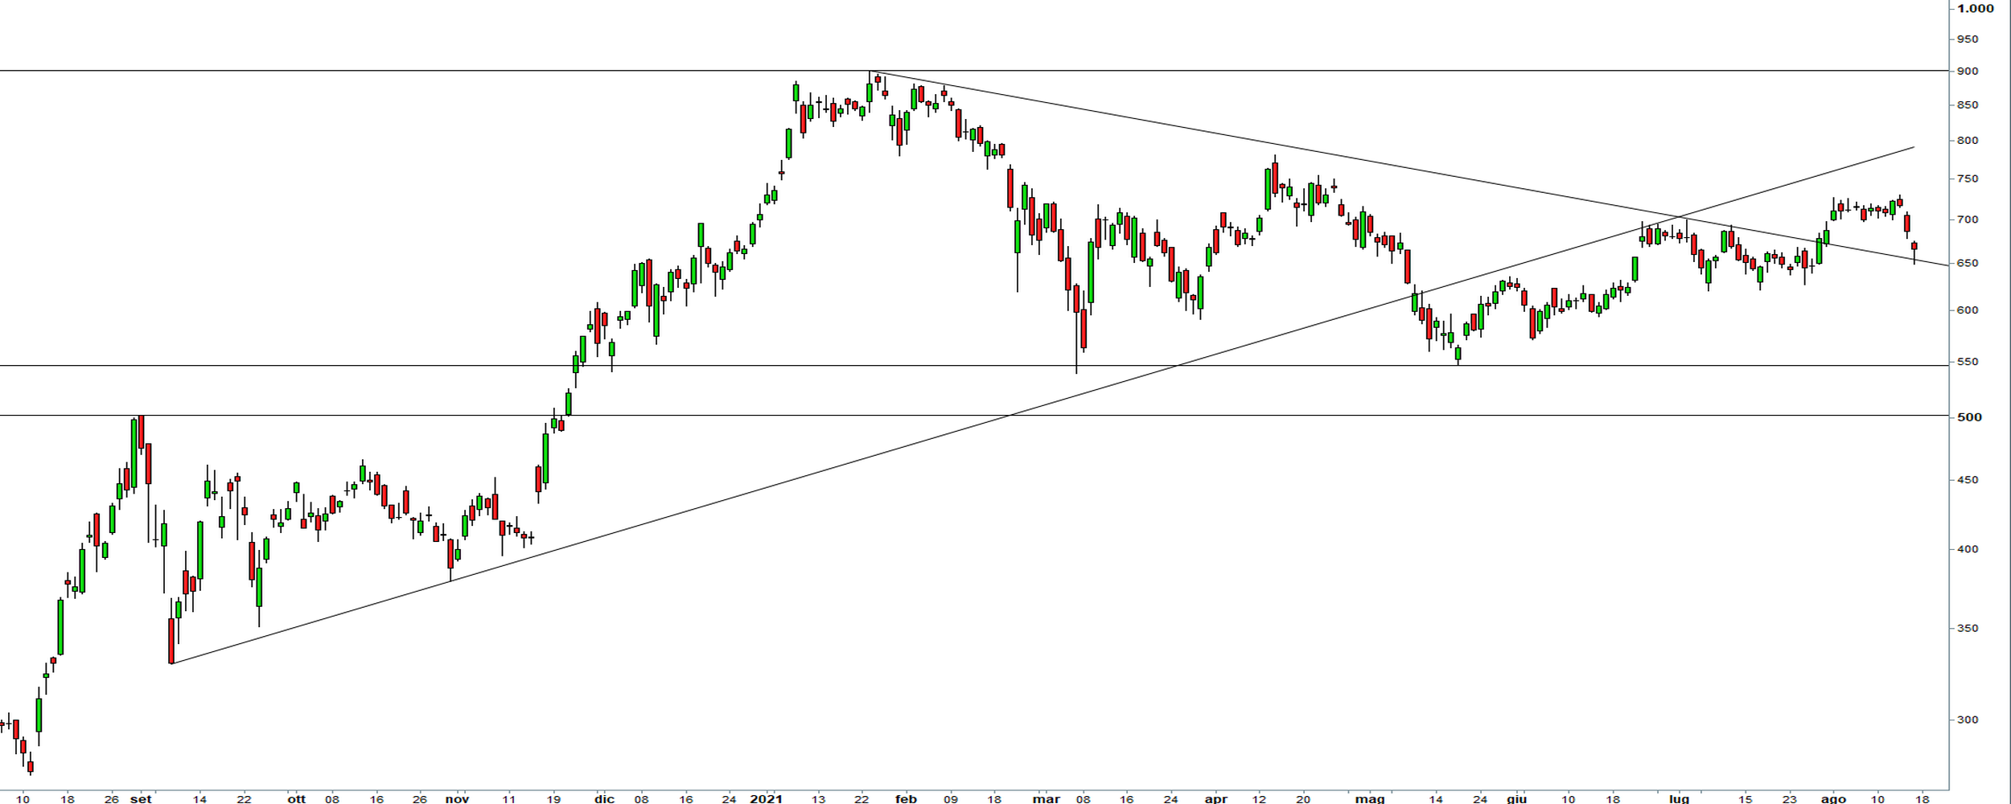Select the 'lug' month label
Image resolution: width=2011 pixels, height=804 pixels.
tap(1679, 798)
